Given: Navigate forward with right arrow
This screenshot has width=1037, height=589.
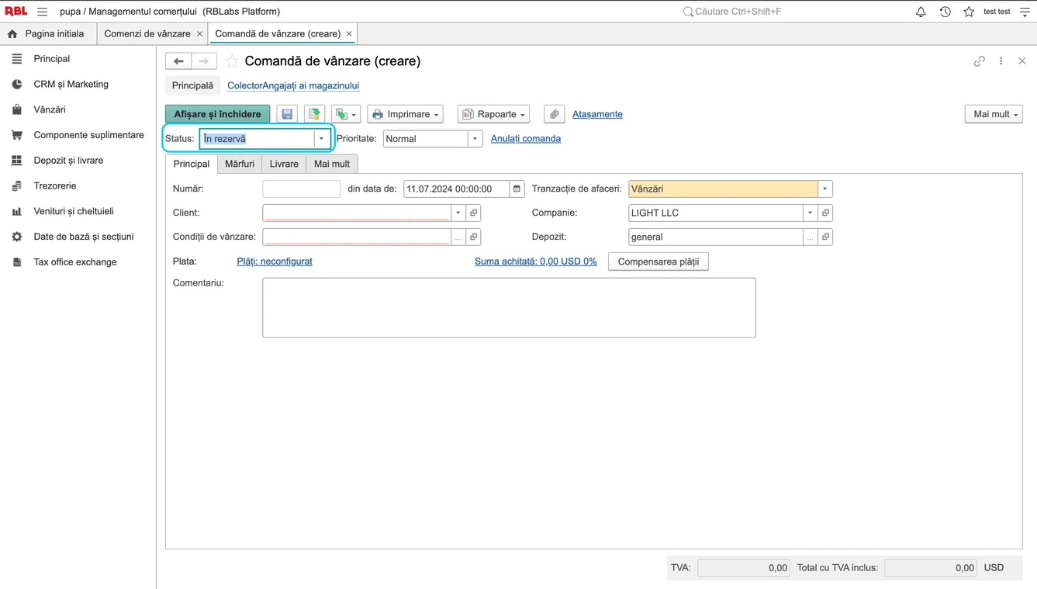Looking at the screenshot, I should [x=204, y=61].
